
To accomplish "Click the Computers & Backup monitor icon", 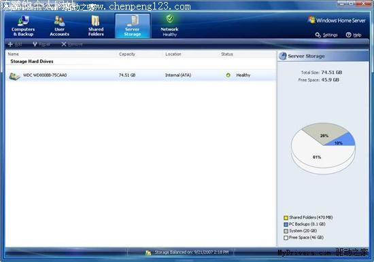I will (23, 21).
